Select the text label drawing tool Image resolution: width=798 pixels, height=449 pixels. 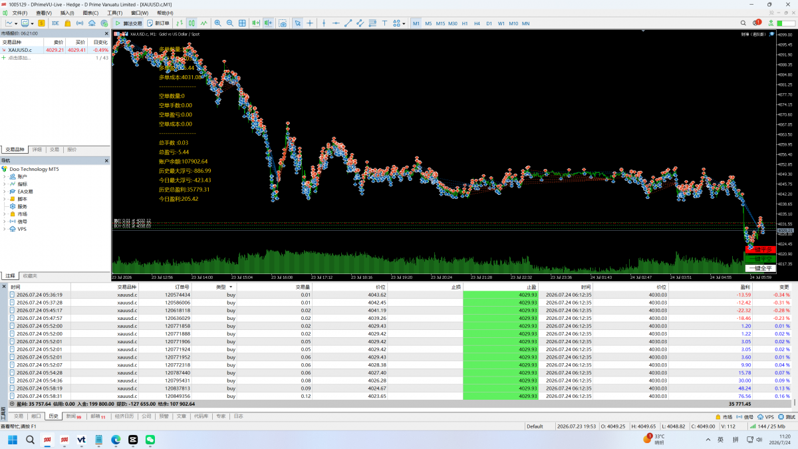[x=385, y=23]
